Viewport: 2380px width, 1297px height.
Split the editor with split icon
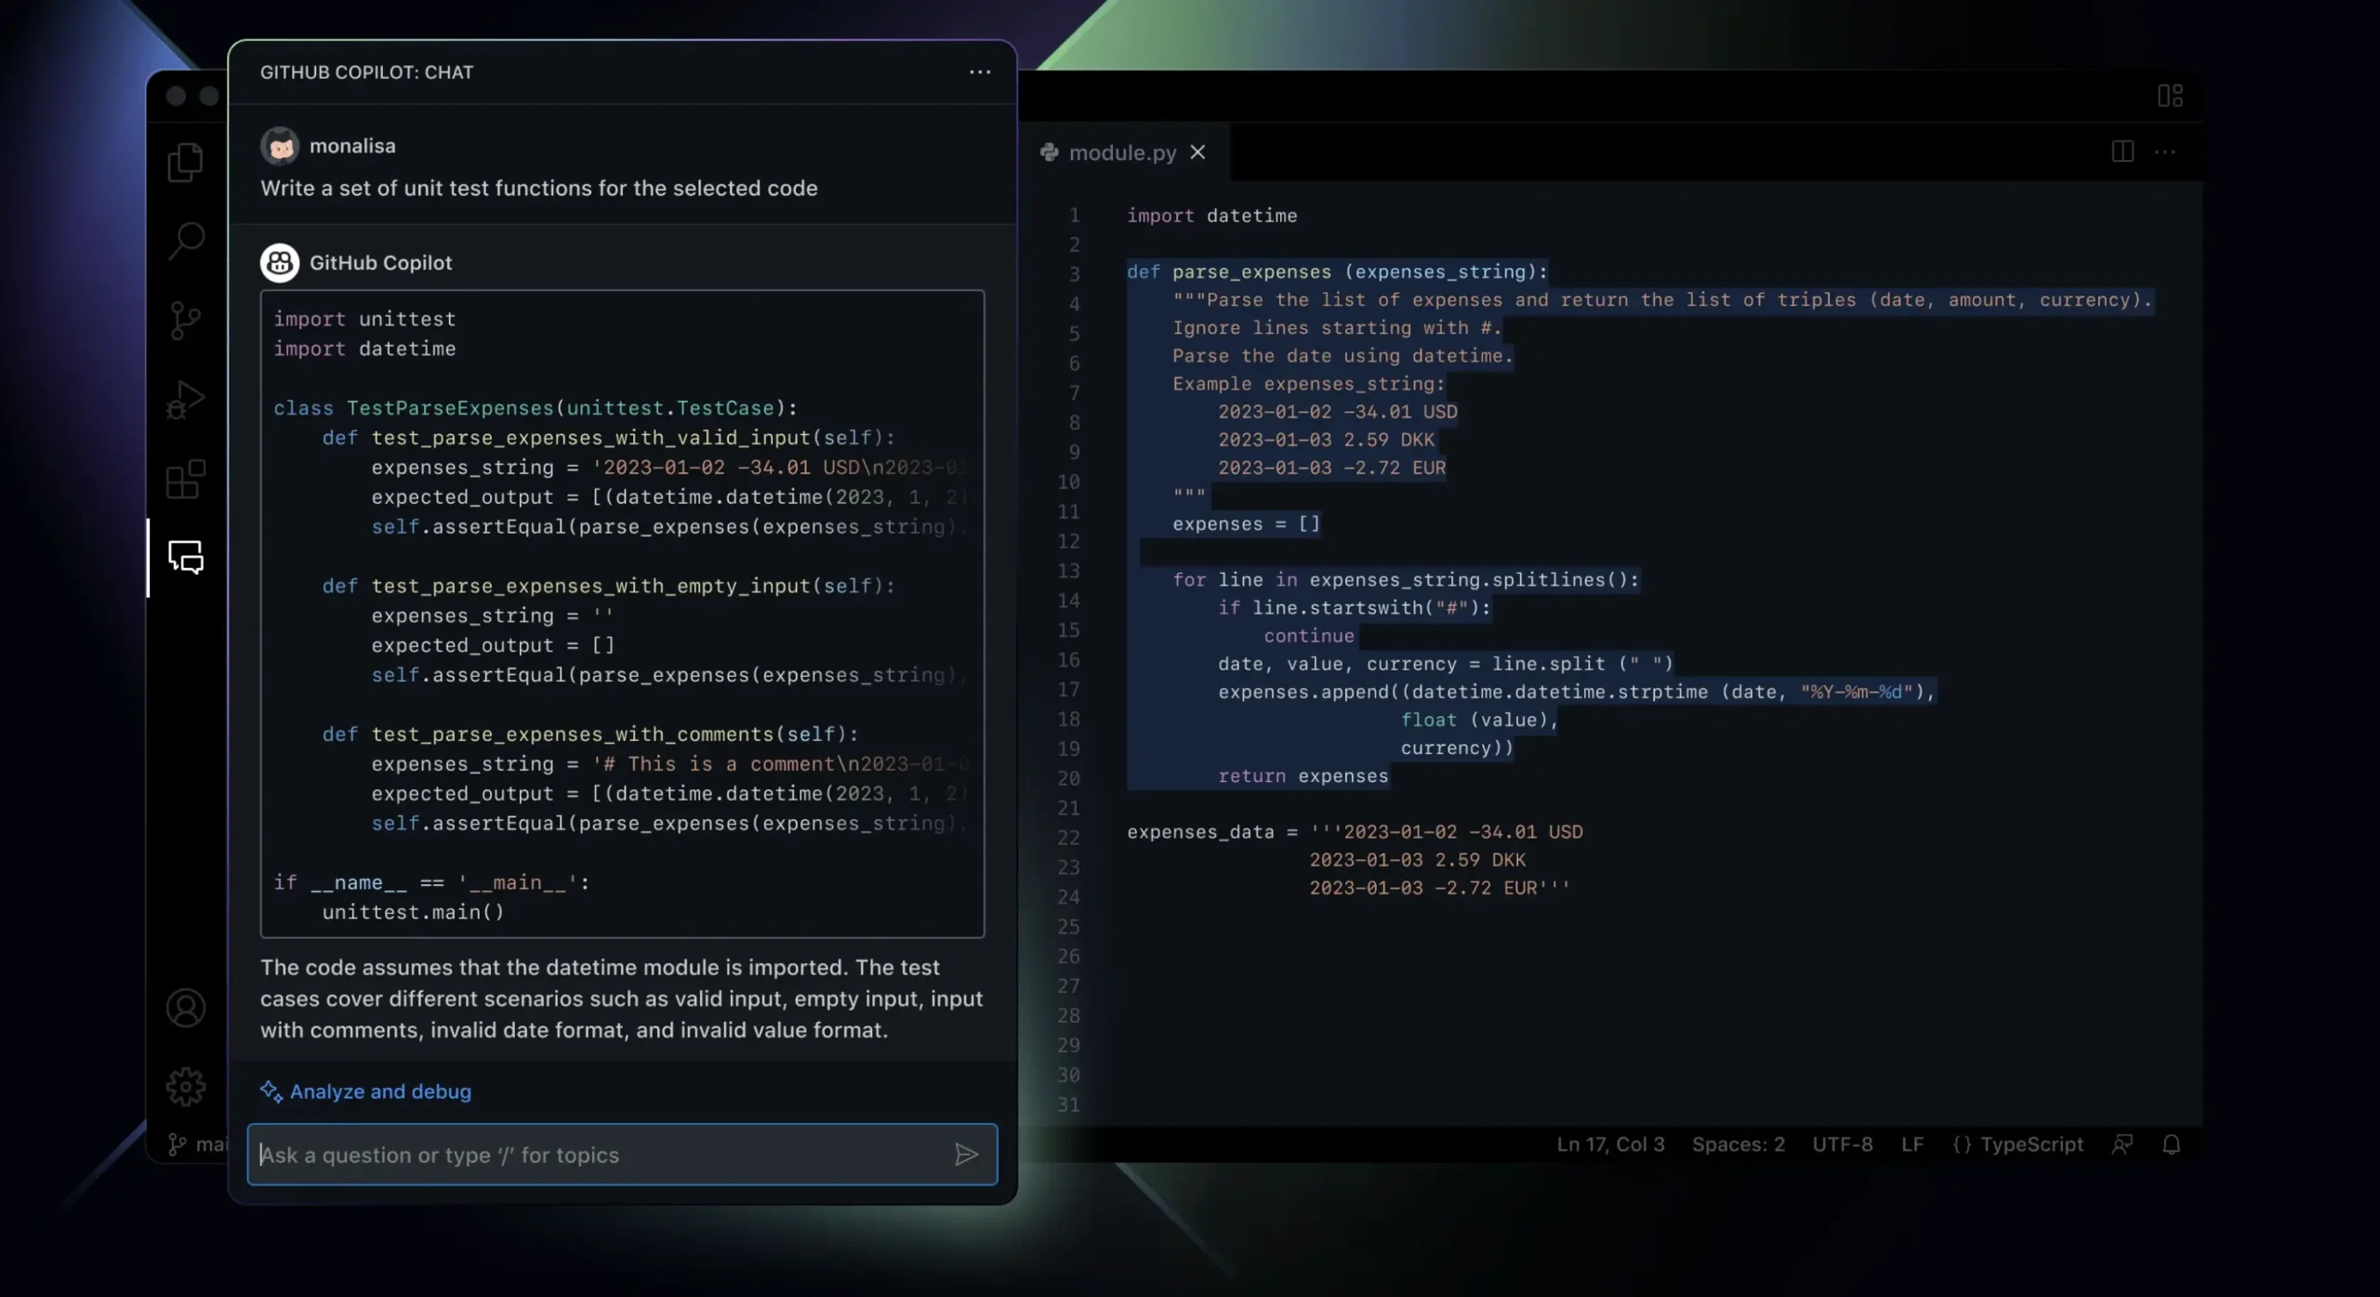point(2122,152)
